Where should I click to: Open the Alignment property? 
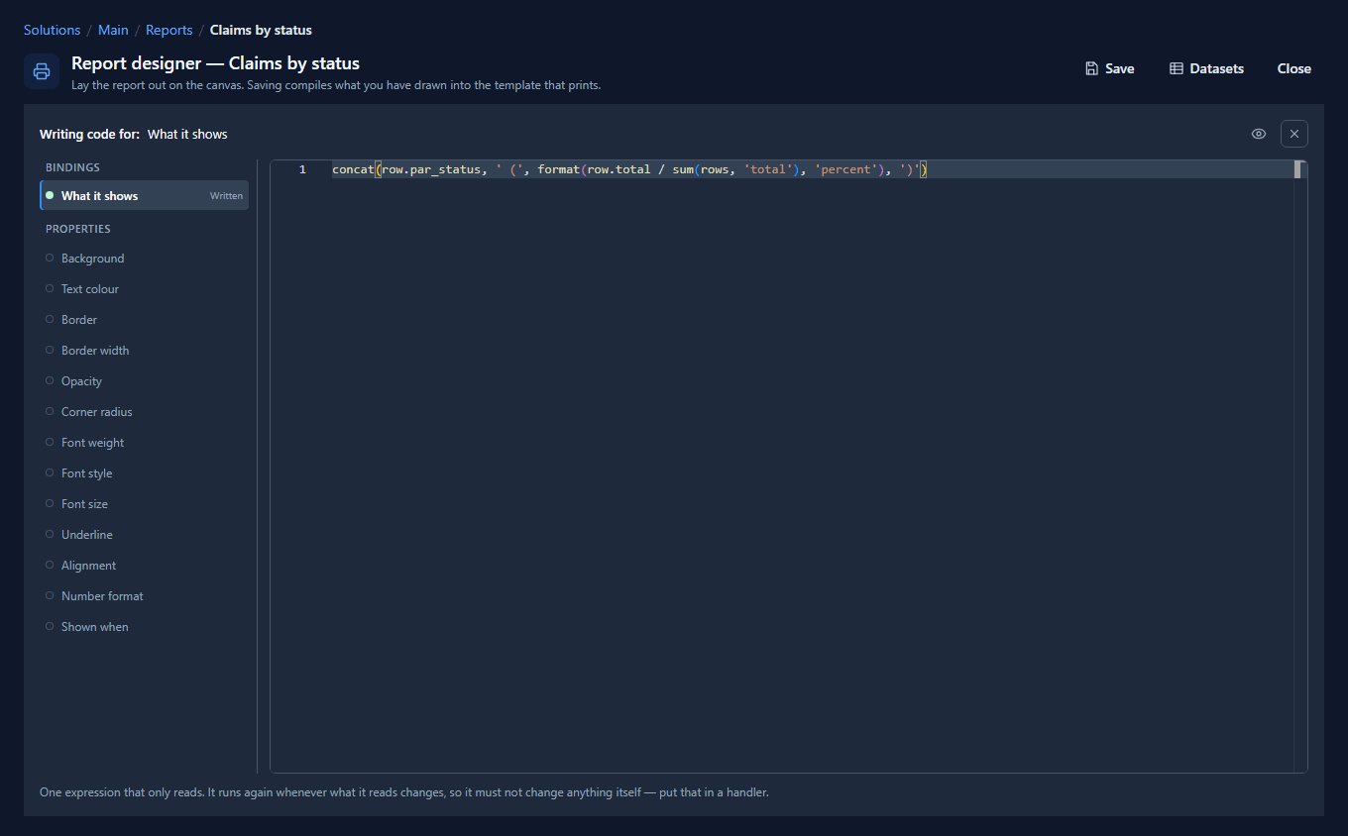145,566
